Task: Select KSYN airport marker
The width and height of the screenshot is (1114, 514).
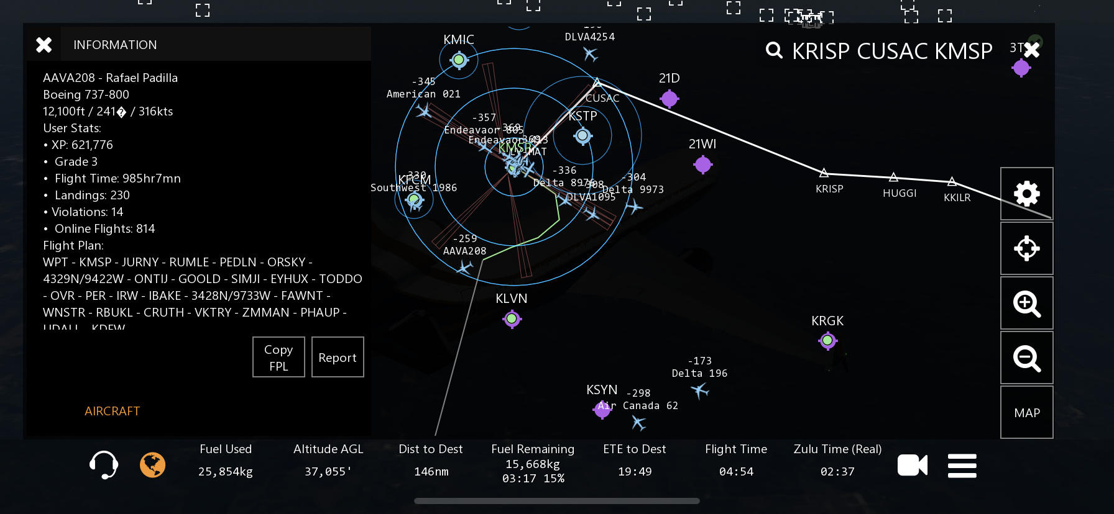Action: click(602, 409)
